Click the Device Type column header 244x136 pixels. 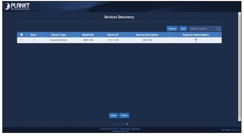tap(58, 35)
